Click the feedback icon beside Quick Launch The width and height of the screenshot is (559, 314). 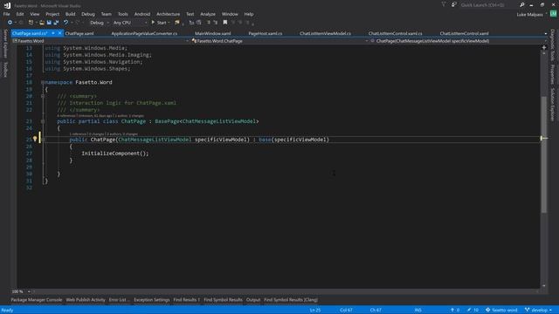[454, 4]
